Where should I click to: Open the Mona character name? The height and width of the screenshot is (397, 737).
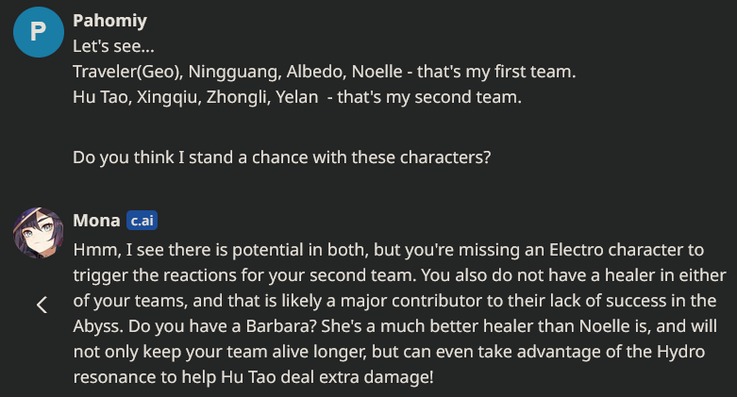coord(97,221)
